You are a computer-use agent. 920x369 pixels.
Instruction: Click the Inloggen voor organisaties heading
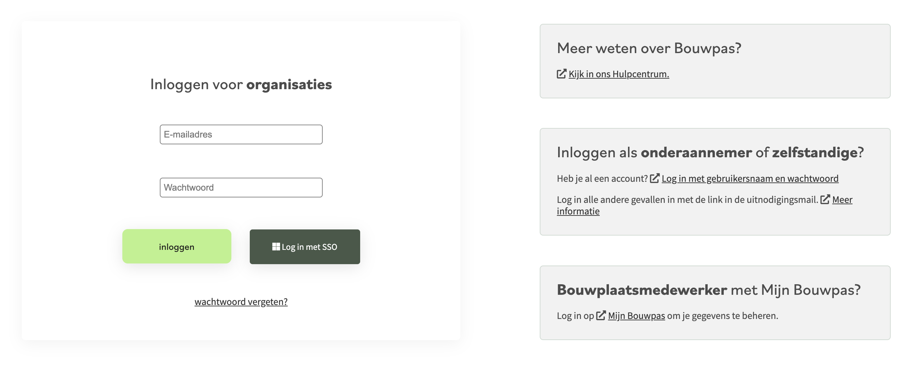(241, 84)
